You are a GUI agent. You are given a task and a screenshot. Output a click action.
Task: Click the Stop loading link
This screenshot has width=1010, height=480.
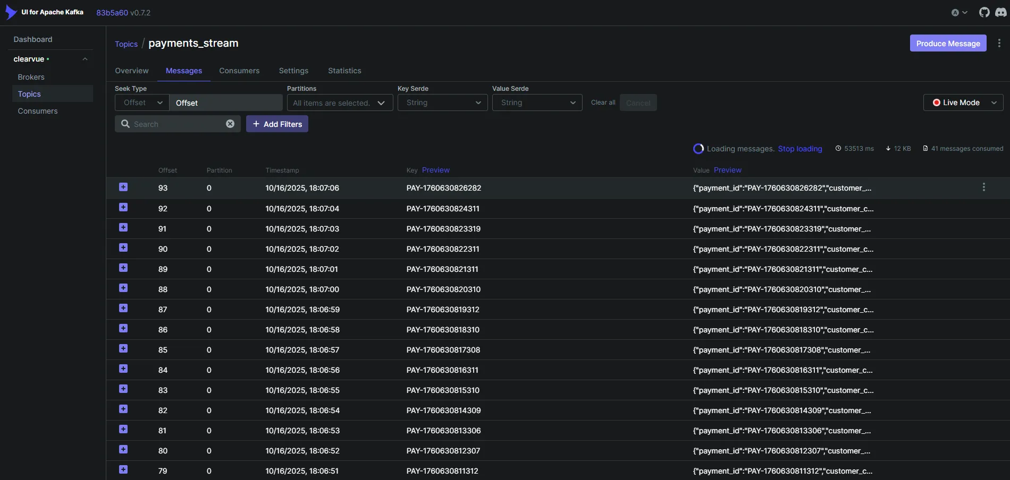coord(800,149)
